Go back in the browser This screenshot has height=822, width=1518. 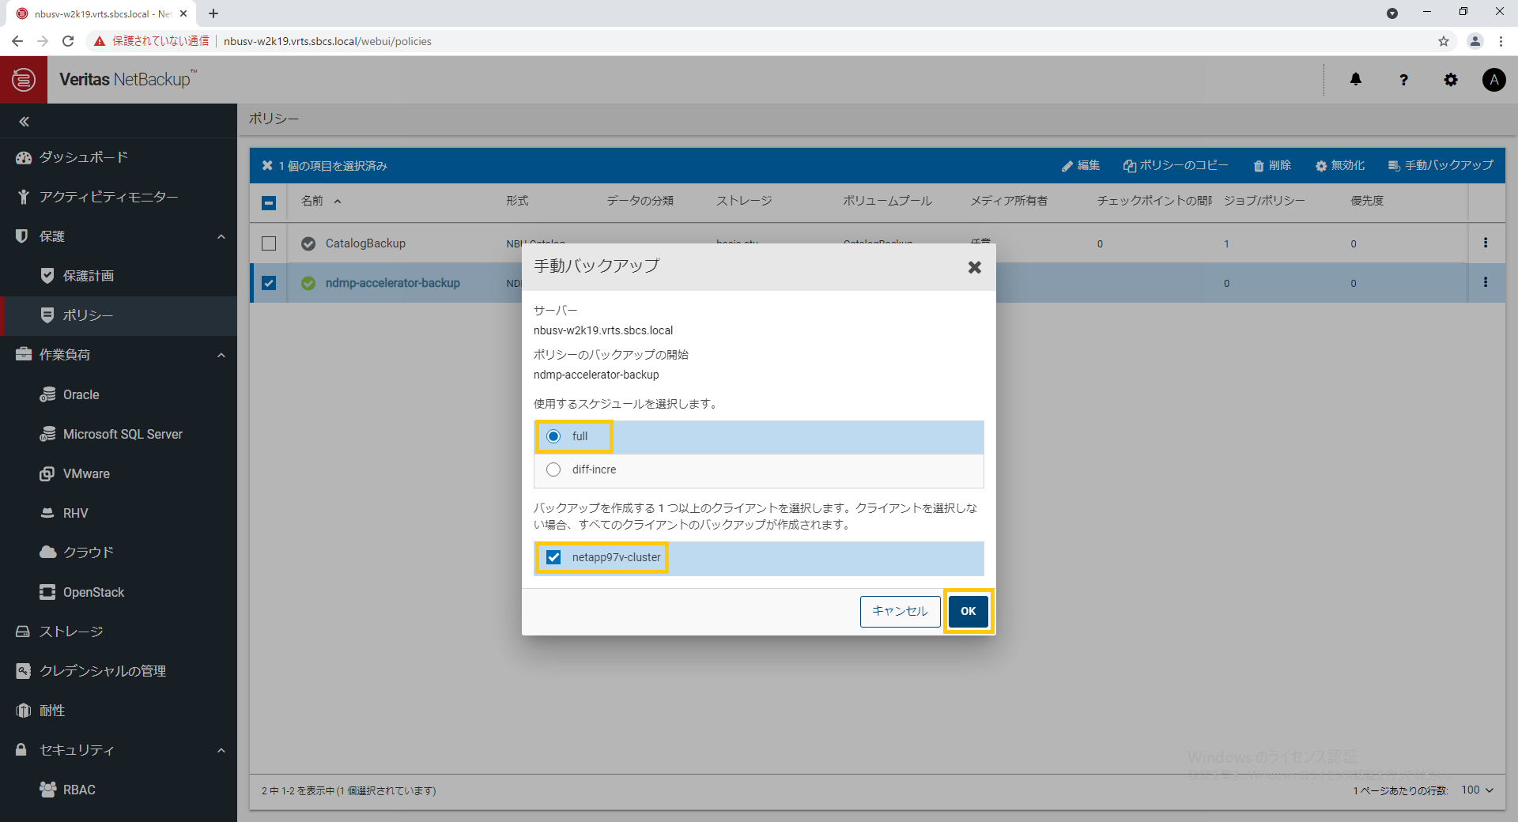(x=17, y=41)
